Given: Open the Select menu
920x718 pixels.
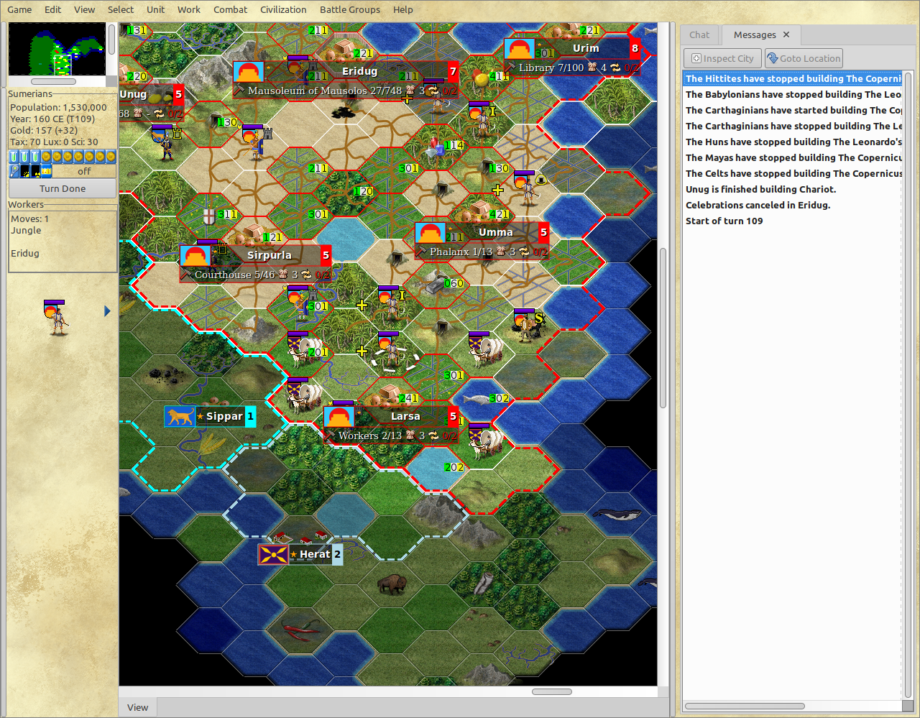Looking at the screenshot, I should pos(121,9).
